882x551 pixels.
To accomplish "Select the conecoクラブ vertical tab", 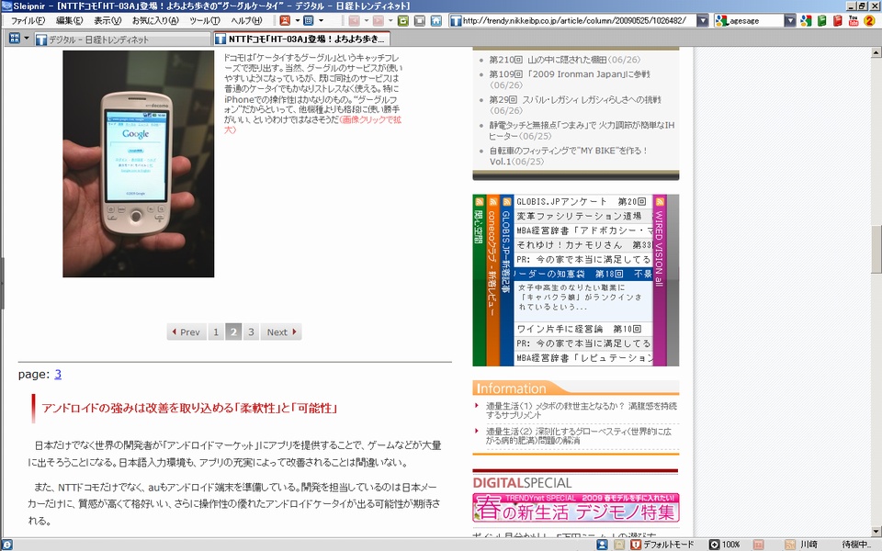I will point(492,280).
